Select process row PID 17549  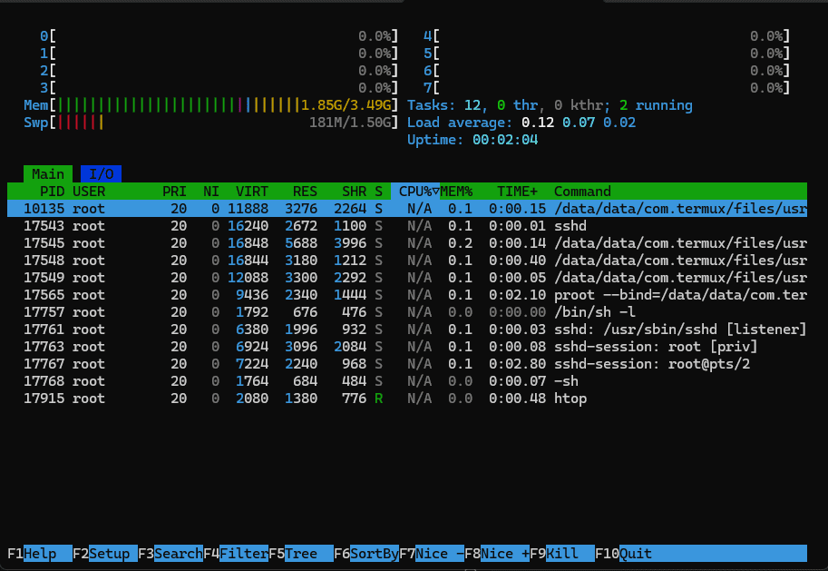407,278
